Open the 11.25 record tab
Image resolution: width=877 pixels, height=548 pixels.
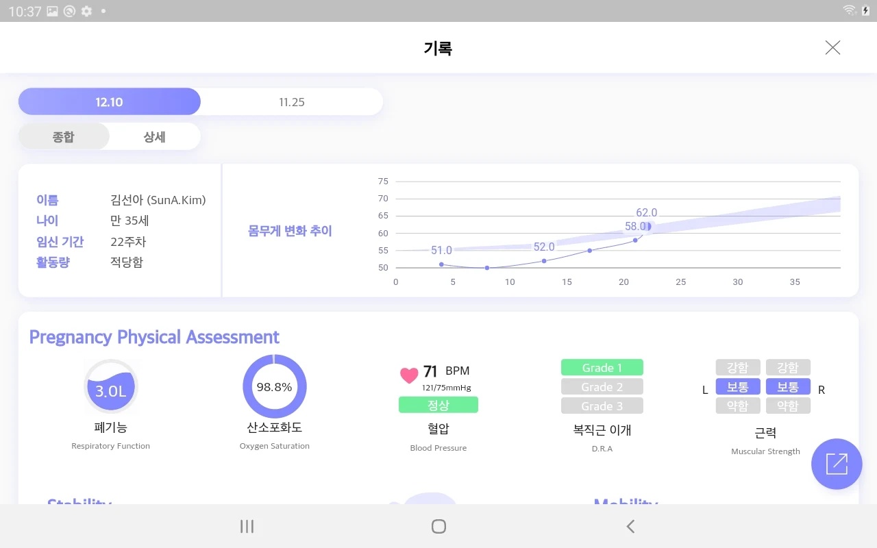pos(291,101)
